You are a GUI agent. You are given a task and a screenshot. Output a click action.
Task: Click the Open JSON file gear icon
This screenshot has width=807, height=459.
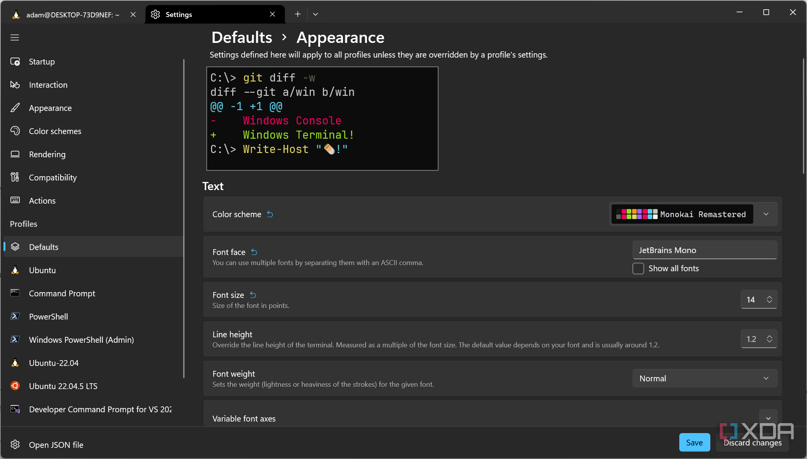click(x=15, y=444)
